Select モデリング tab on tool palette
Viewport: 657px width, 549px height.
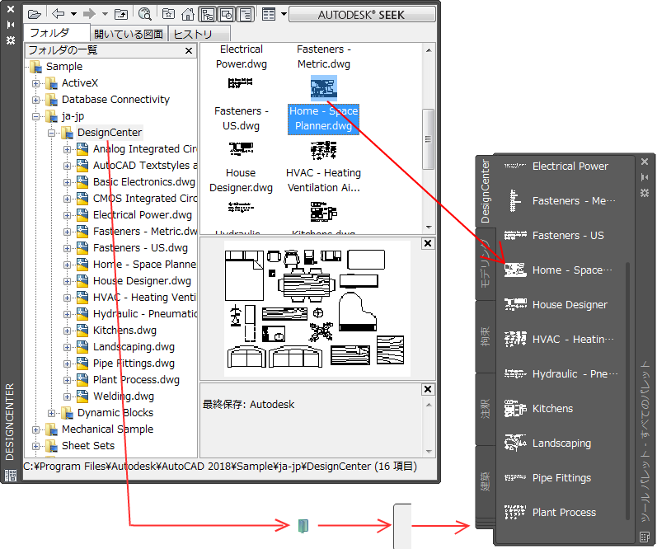tap(486, 264)
